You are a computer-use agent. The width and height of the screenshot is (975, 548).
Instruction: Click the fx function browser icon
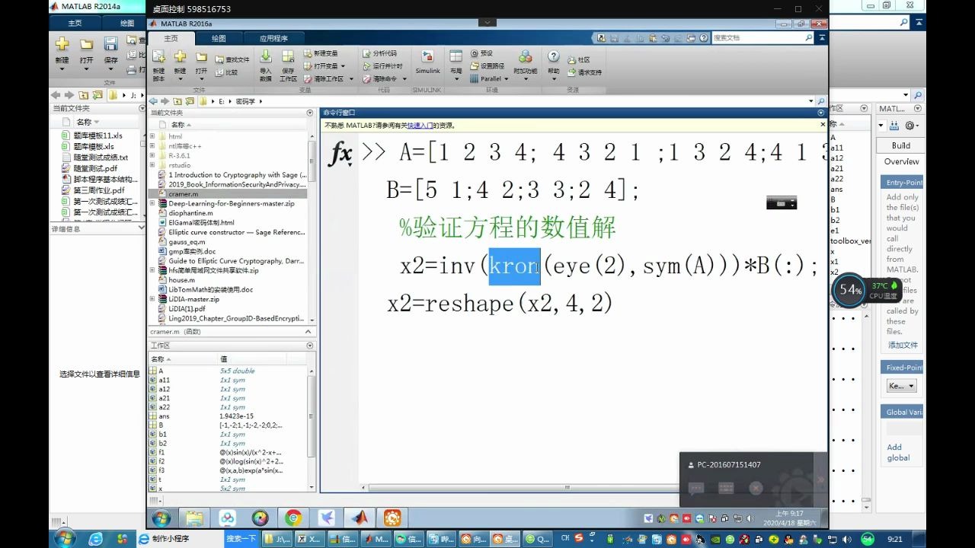[340, 155]
